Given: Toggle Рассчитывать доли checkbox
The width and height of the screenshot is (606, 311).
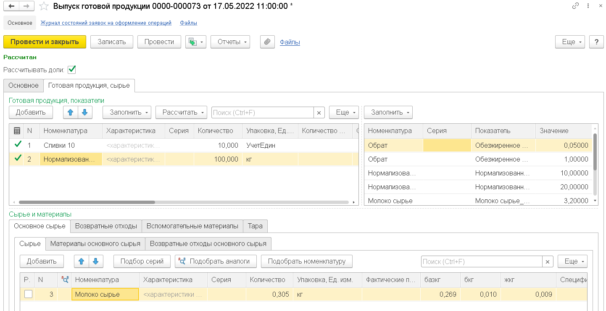Looking at the screenshot, I should click(x=72, y=70).
